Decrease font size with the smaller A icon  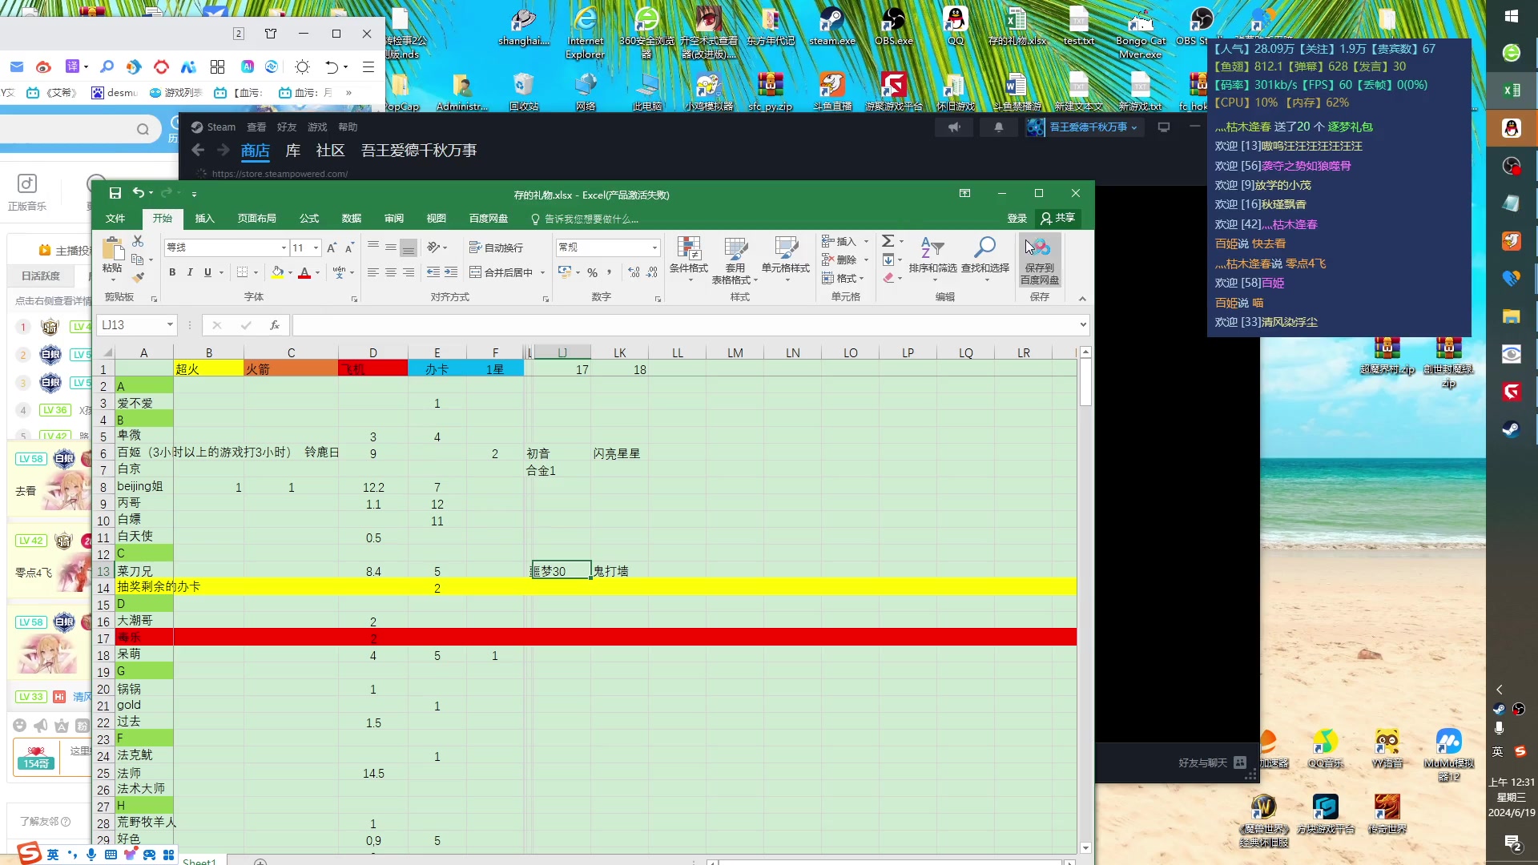pyautogui.click(x=349, y=248)
